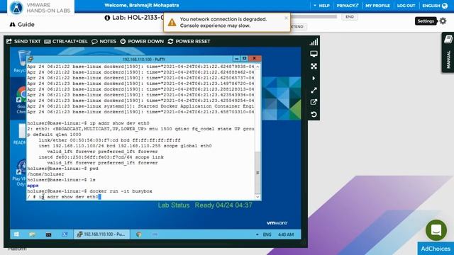Change language from English
The height and width of the screenshot is (255, 454).
point(435,6)
